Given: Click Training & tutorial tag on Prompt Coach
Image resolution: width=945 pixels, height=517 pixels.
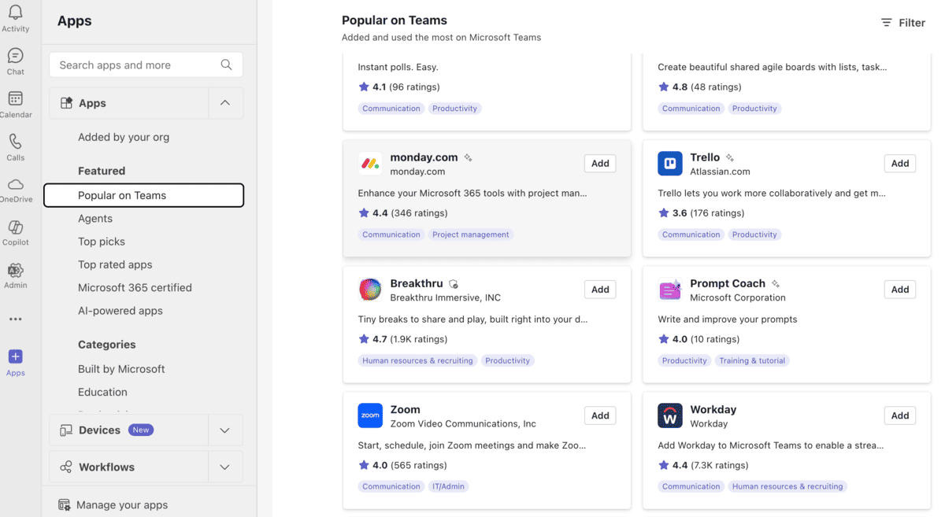Looking at the screenshot, I should coord(752,360).
